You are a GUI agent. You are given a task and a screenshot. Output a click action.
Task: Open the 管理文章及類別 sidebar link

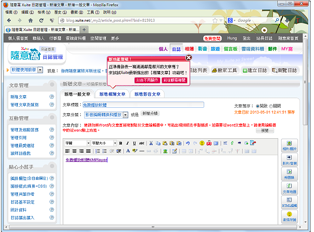coord(24,104)
